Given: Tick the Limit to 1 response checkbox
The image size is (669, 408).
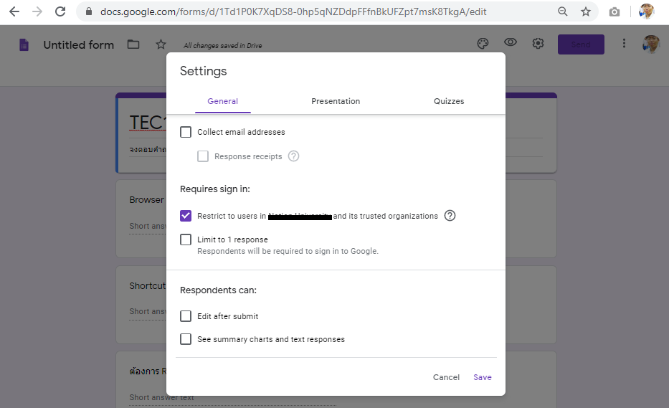Looking at the screenshot, I should point(186,239).
